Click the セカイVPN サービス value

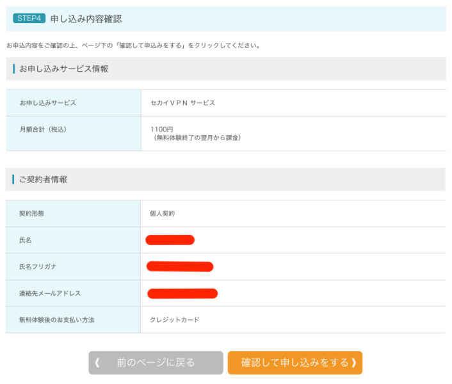coord(182,103)
